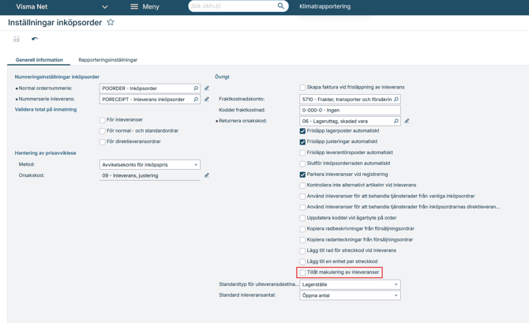Open Standardtyp för utleveransdestination dropdown
The height and width of the screenshot is (323, 529).
click(350, 284)
